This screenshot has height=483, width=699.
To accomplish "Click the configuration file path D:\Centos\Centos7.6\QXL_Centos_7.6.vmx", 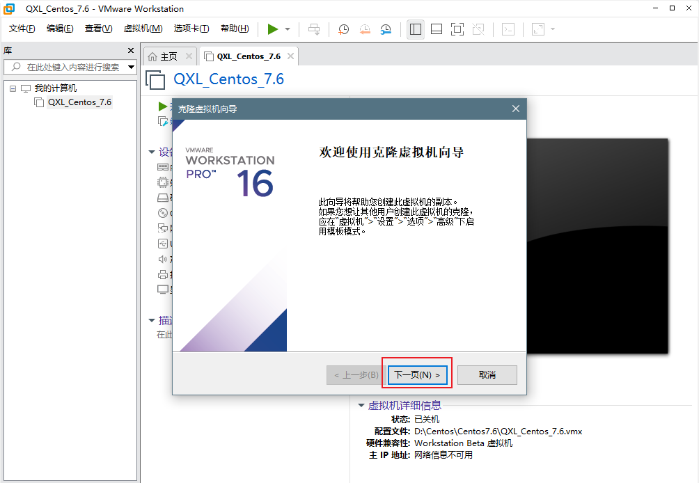I will [498, 431].
